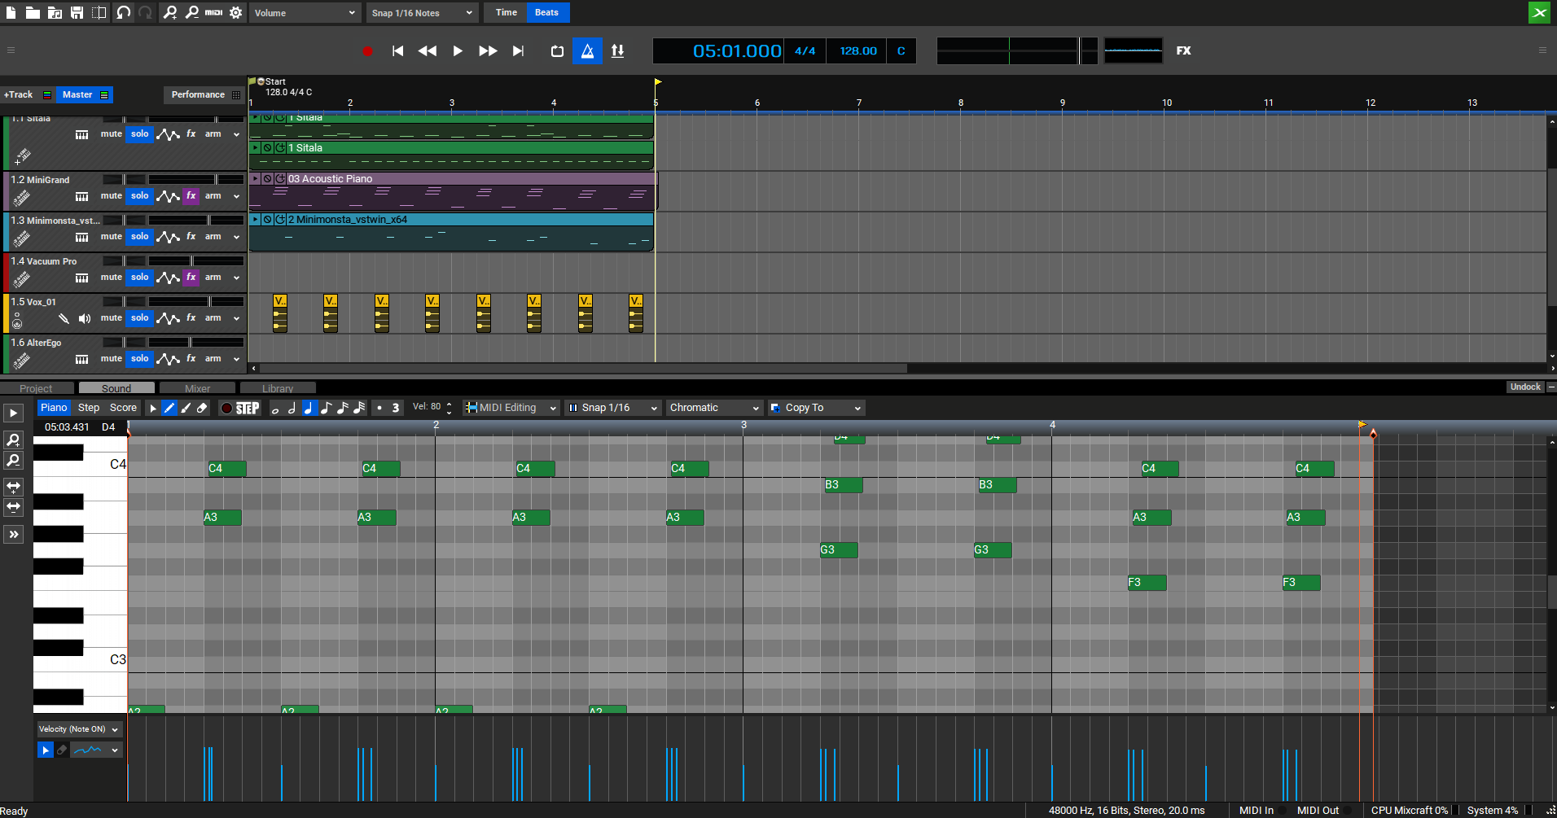1557x818 pixels.
Task: Toggle automation on the 1.2 MiniGrand track
Action: (168, 196)
